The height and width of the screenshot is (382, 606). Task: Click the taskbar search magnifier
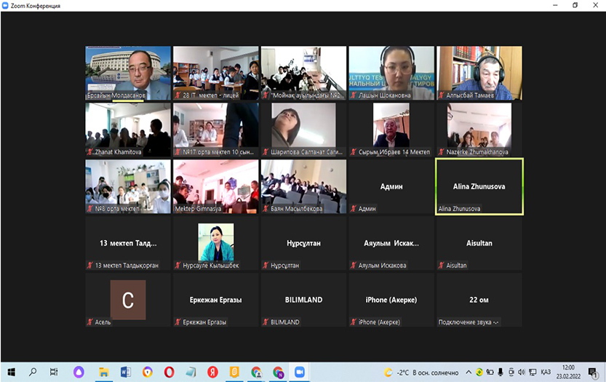pos(33,372)
